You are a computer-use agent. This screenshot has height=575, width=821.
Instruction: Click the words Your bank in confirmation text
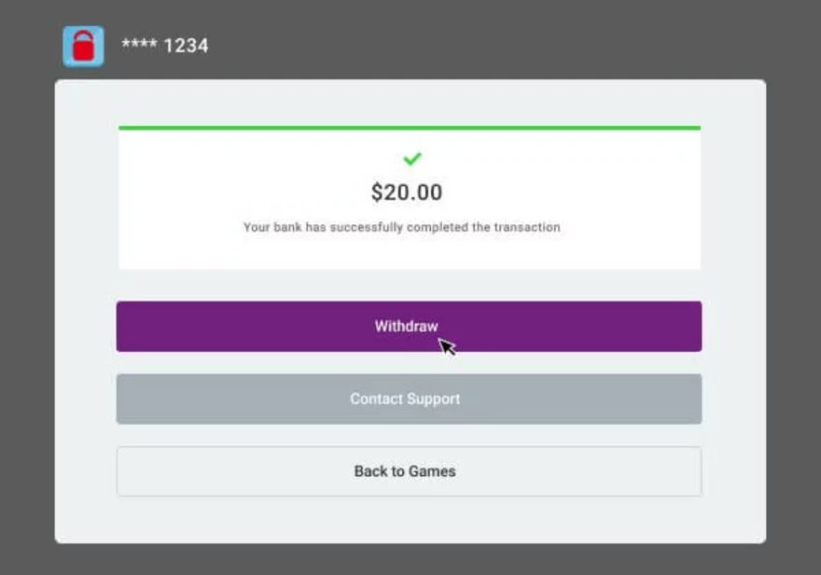(272, 227)
